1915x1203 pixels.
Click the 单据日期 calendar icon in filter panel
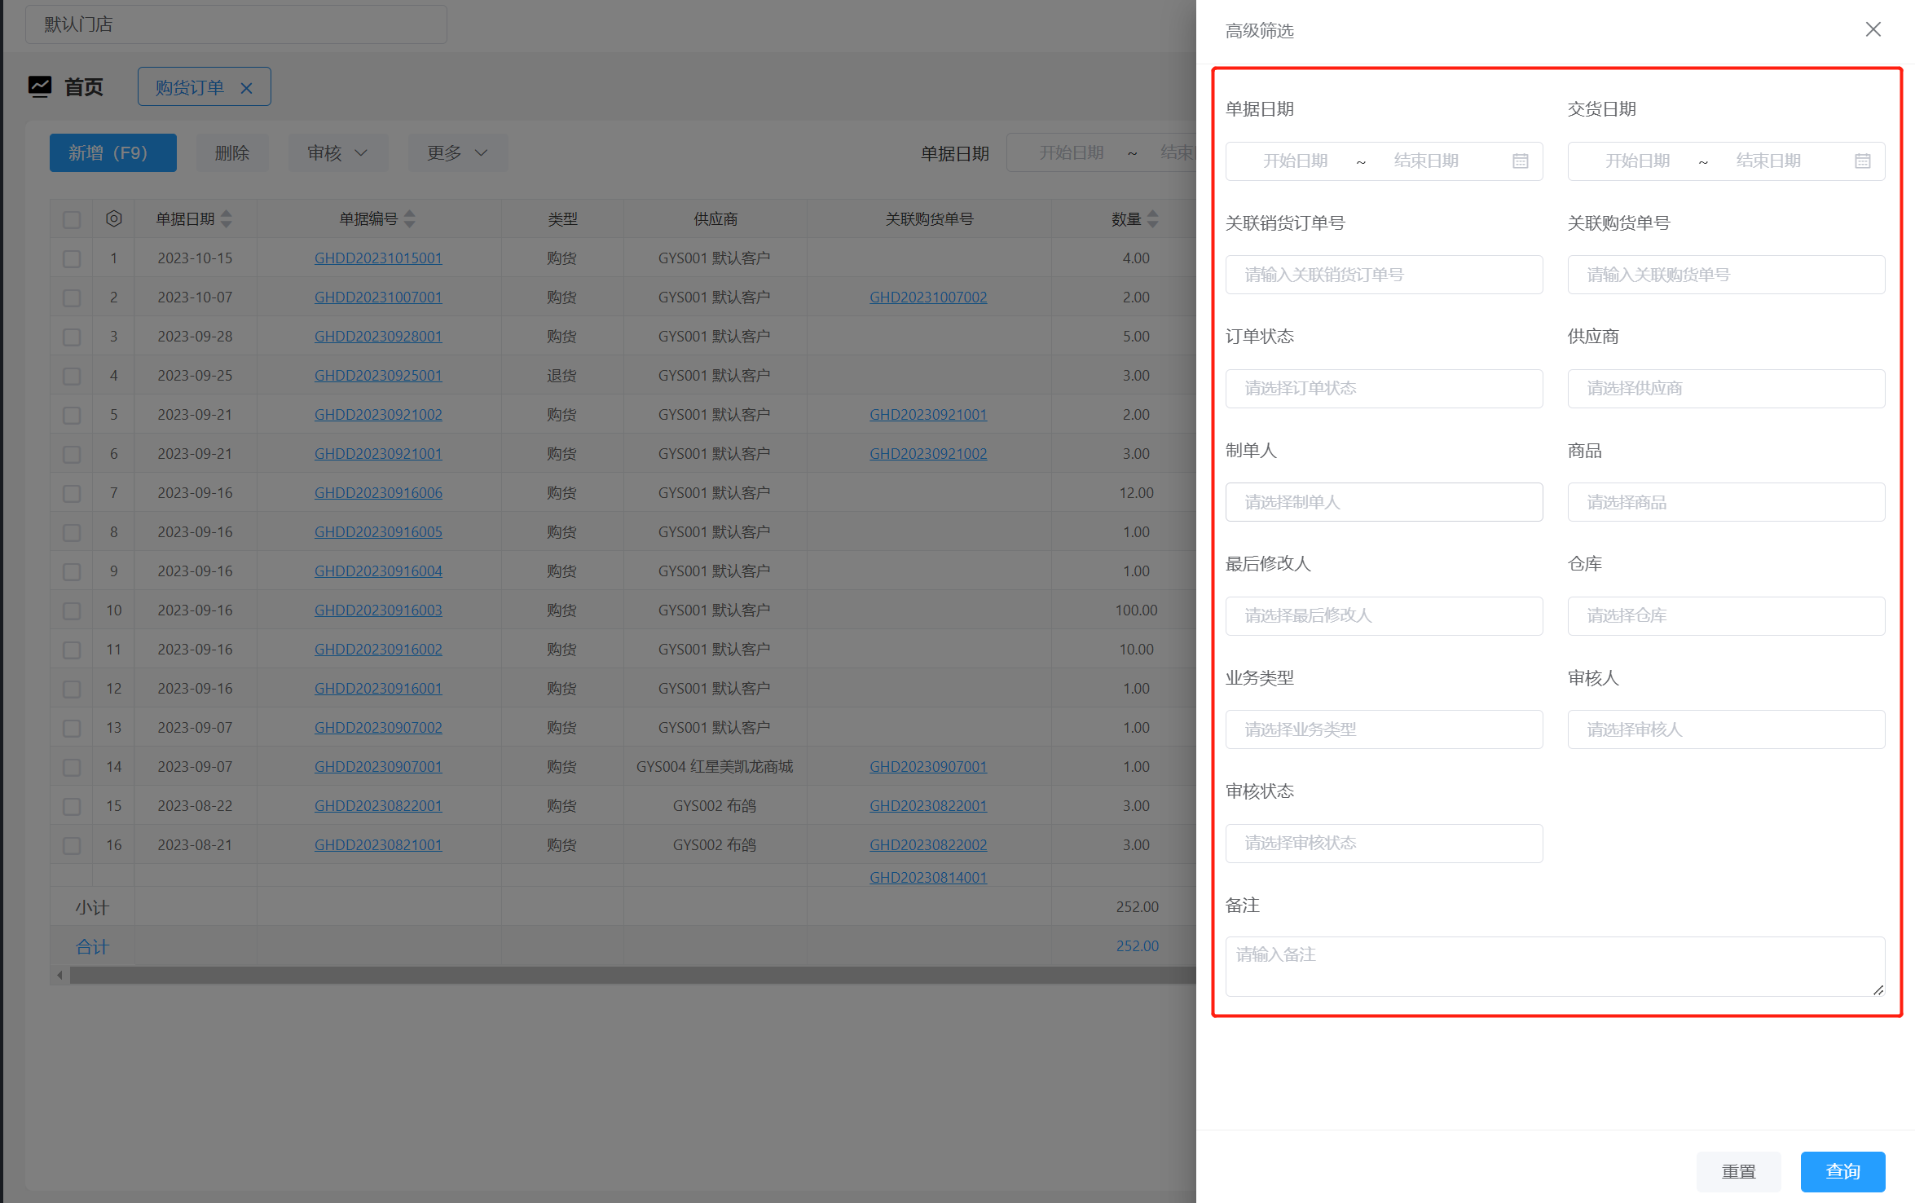(1520, 161)
